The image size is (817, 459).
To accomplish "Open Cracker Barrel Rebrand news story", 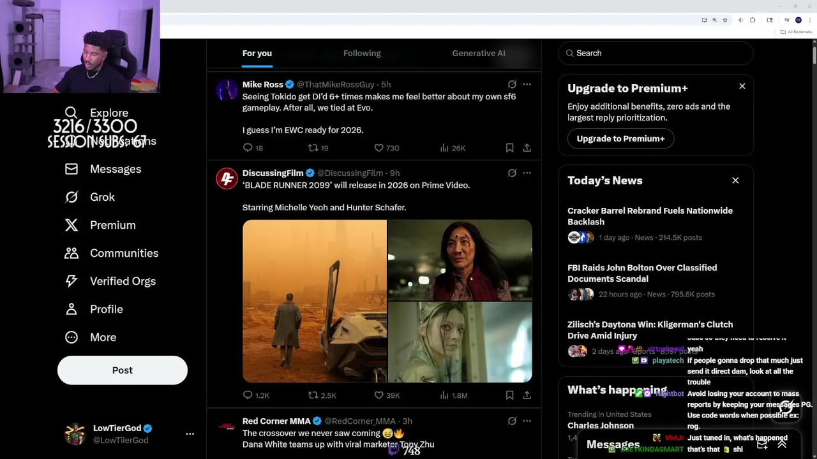I will click(650, 216).
